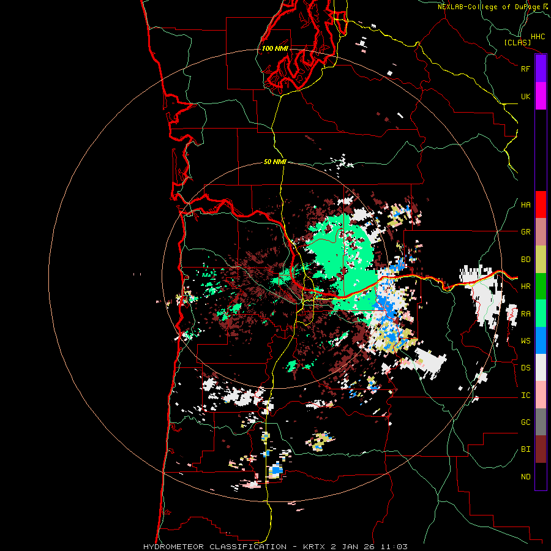
Task: Click the UK magenta legend swatch
Action: click(x=541, y=96)
